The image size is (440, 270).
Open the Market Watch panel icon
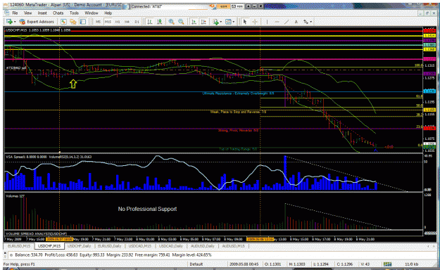pos(63,22)
